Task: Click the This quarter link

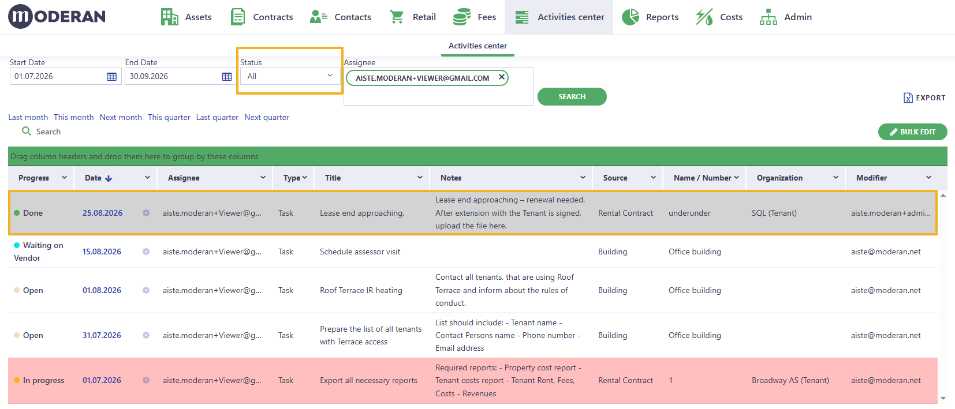Action: pyautogui.click(x=169, y=117)
